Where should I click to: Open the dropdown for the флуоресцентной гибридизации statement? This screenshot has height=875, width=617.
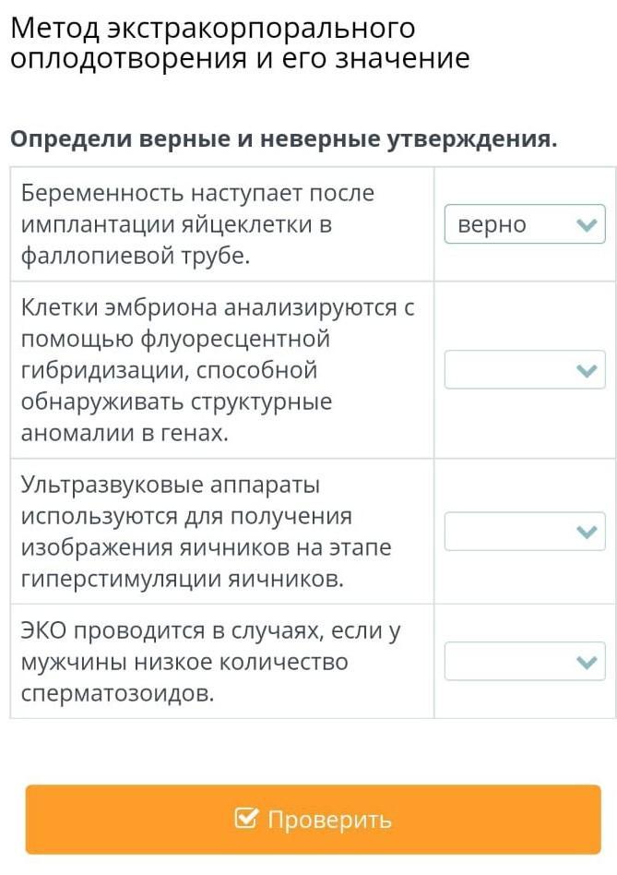[x=523, y=370]
